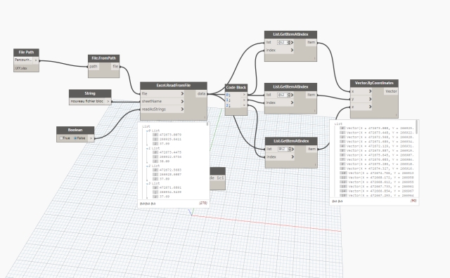The height and width of the screenshot is (278, 450).
Task: Click value 472673.4475 in Excel preview
Action: (x=170, y=152)
